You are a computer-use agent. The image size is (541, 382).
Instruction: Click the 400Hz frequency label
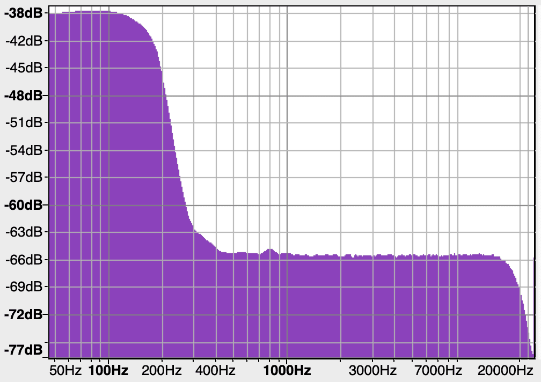tap(215, 371)
